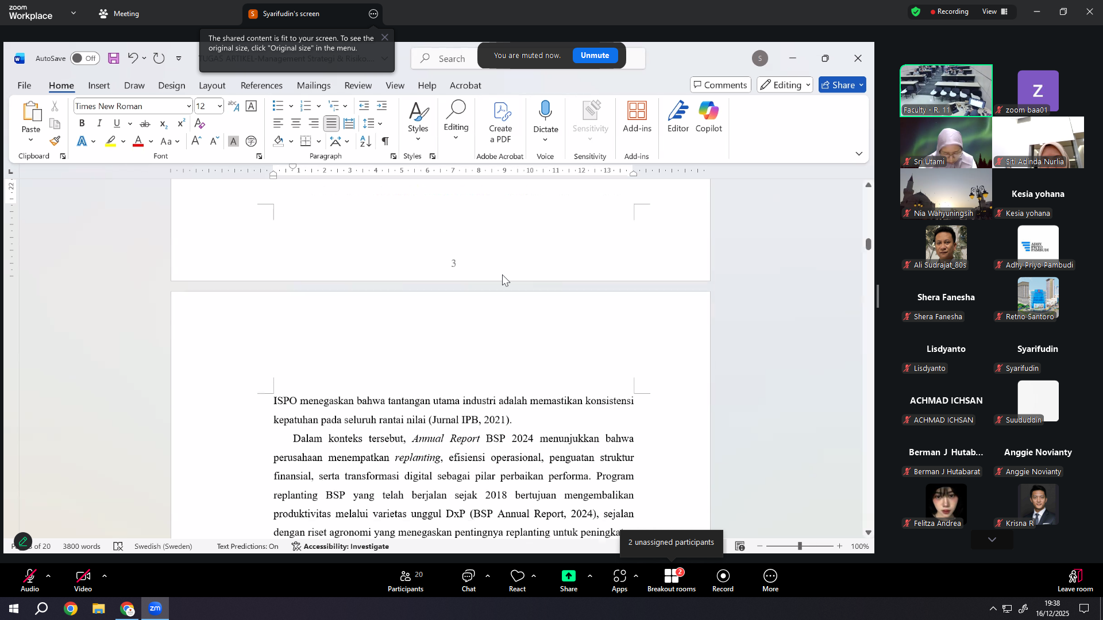
Task: Apply the yellow text highlight color
Action: 110,141
